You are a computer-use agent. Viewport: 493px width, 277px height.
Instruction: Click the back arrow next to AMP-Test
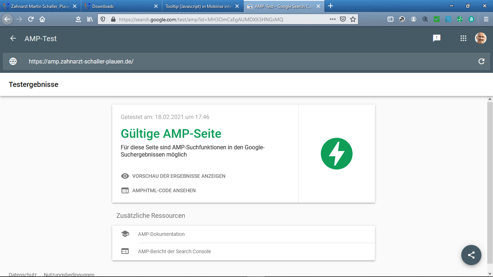(x=13, y=39)
